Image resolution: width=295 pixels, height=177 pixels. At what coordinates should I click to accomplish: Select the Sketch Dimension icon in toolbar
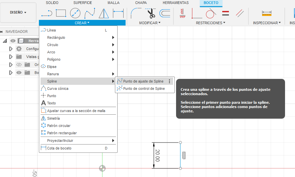[118, 13]
